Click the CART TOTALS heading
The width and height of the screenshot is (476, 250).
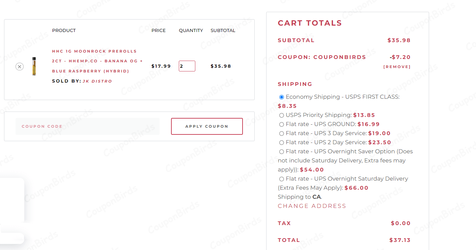[x=309, y=23]
